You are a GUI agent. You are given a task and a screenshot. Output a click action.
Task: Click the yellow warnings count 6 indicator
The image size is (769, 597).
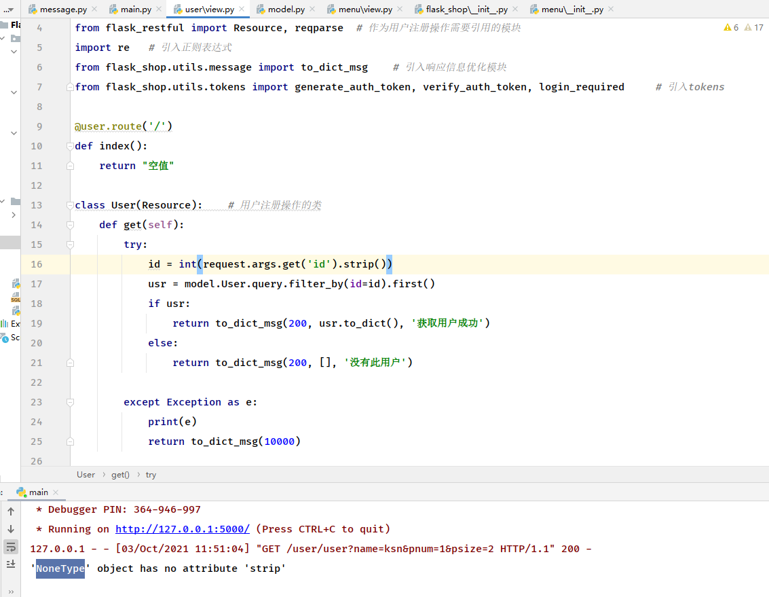tap(731, 28)
